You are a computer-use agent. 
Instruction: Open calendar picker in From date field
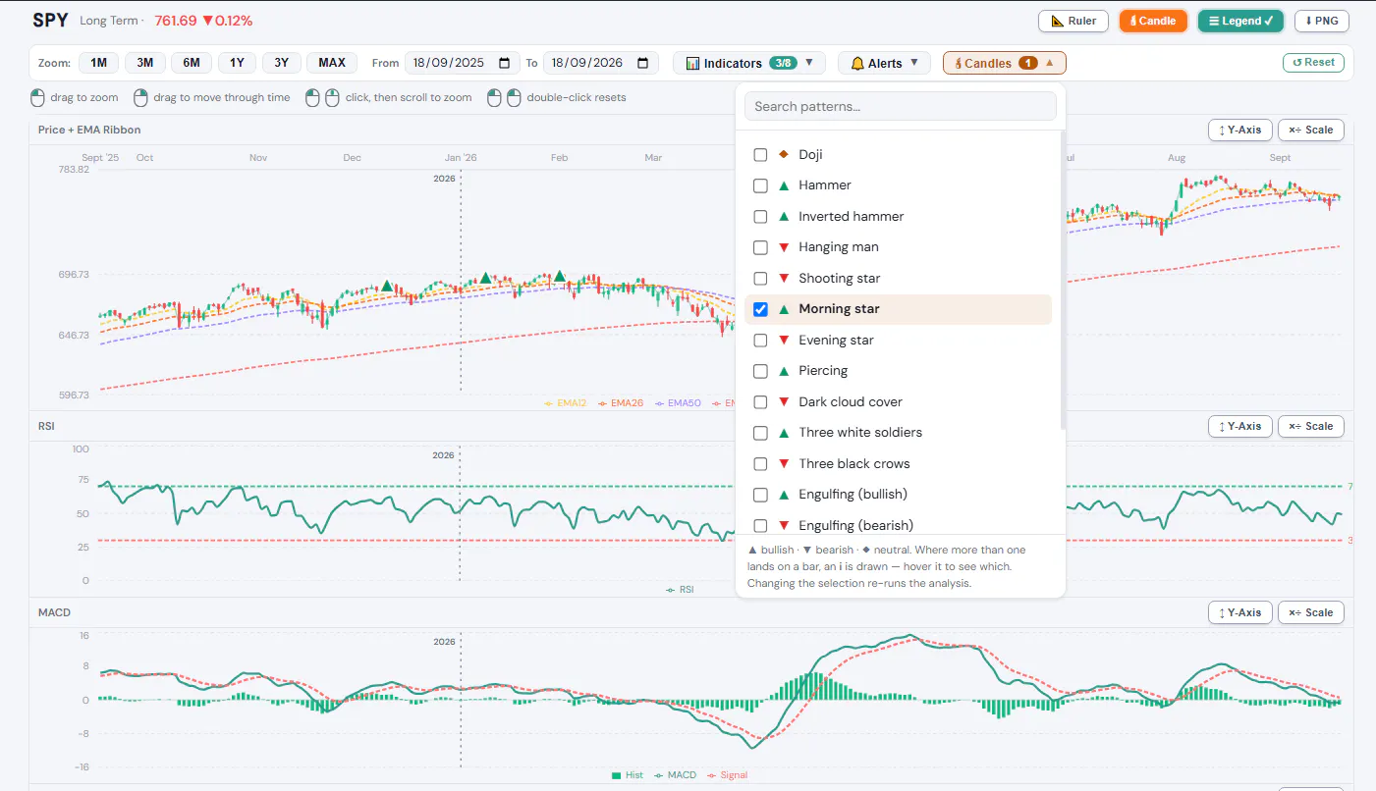pyautogui.click(x=505, y=63)
